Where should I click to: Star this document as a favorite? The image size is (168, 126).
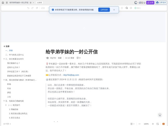31,3
